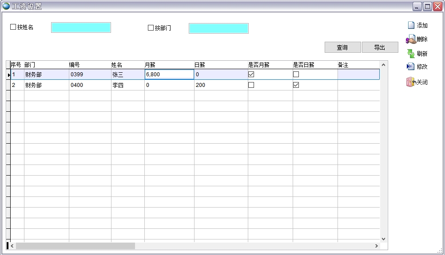Click the vertical scrollbar down arrow

click(x=384, y=239)
